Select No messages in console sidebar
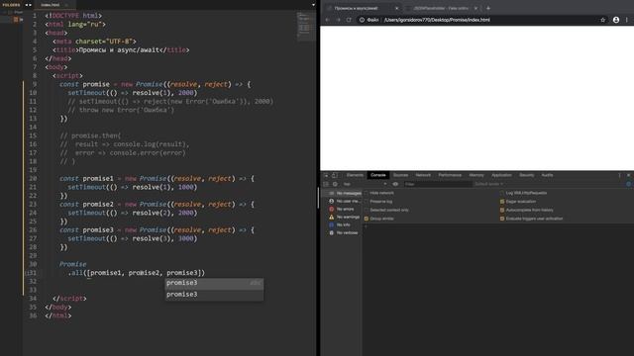 click(342, 194)
